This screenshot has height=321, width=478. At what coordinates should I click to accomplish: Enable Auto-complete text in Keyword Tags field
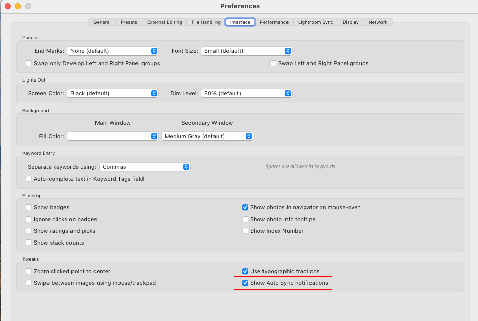click(29, 179)
